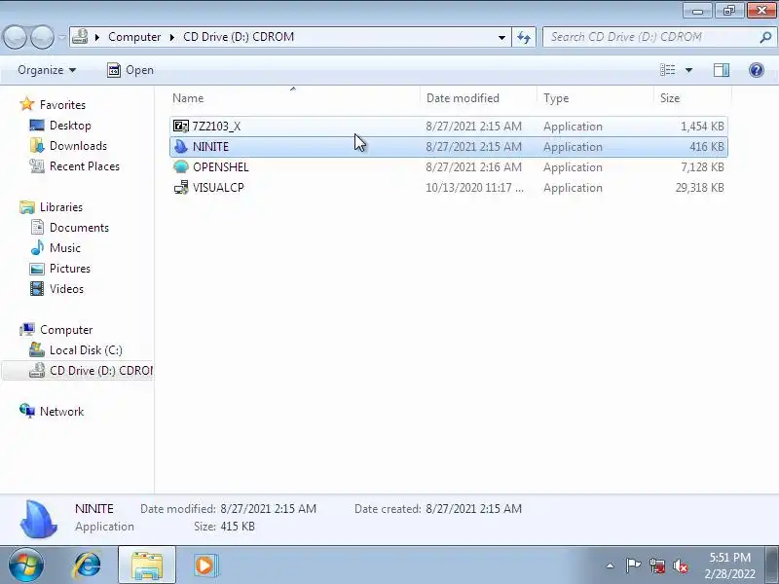The width and height of the screenshot is (779, 584).
Task: Click the Date created value in details pane
Action: (473, 508)
